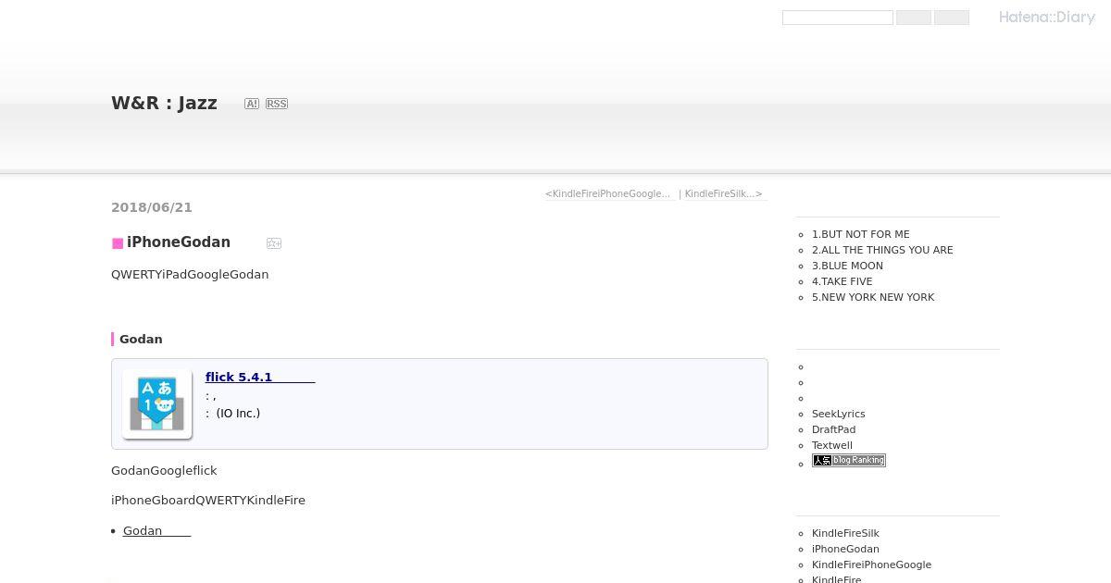Screen dimensions: 1111x583
Task: Open the Hatena::Diary logo
Action: [x=1047, y=17]
